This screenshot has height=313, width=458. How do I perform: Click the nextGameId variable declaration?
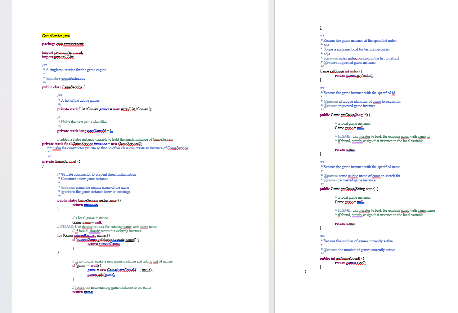point(84,131)
